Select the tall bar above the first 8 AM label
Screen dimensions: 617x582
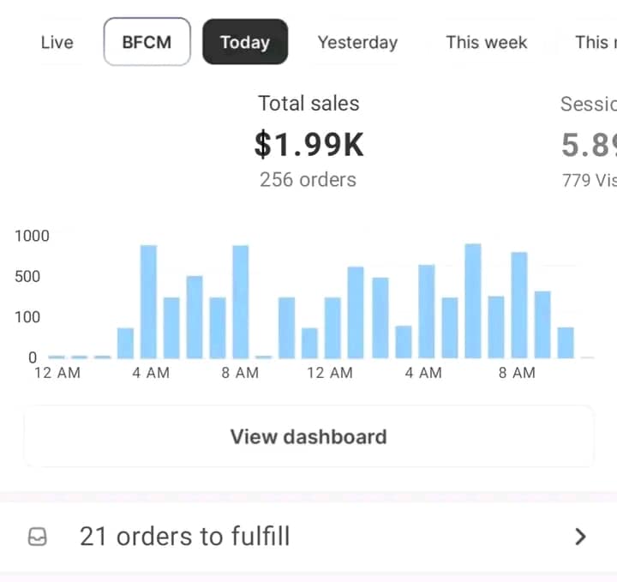pos(241,302)
